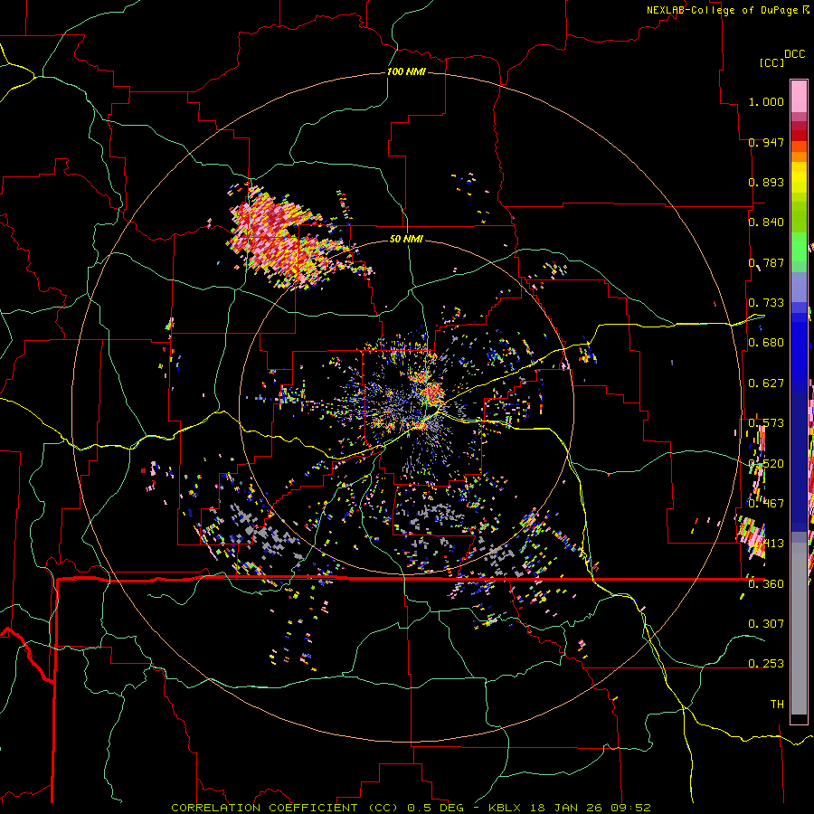Click the KBLX station identifier in caption
The height and width of the screenshot is (814, 814).
[506, 808]
